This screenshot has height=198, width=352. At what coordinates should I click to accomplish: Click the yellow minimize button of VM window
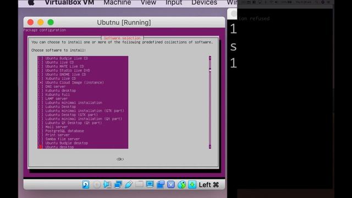pos(41,22)
